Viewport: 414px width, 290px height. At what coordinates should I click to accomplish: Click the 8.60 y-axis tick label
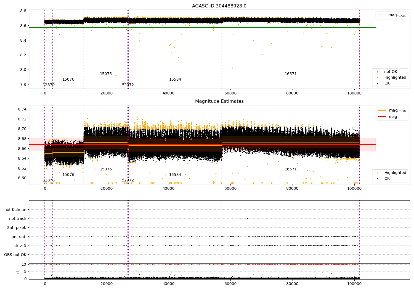pyautogui.click(x=22, y=178)
